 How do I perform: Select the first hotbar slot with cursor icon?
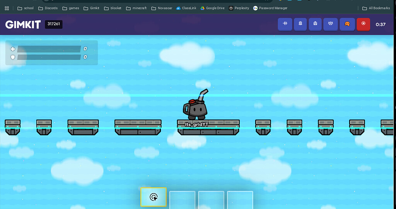pyautogui.click(x=154, y=197)
